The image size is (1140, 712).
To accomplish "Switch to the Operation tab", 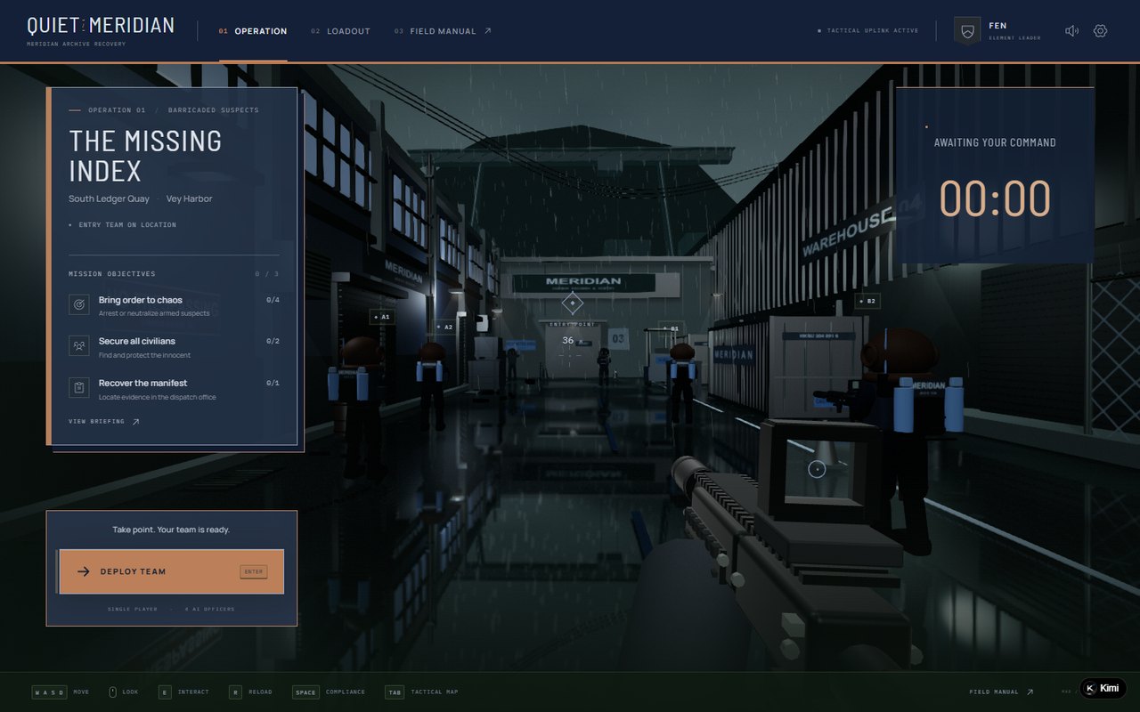I will 253,31.
